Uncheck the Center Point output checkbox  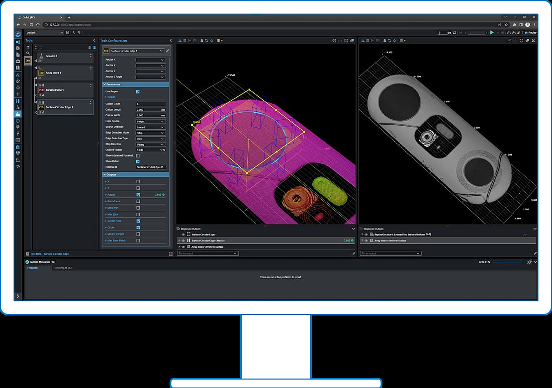click(138, 221)
